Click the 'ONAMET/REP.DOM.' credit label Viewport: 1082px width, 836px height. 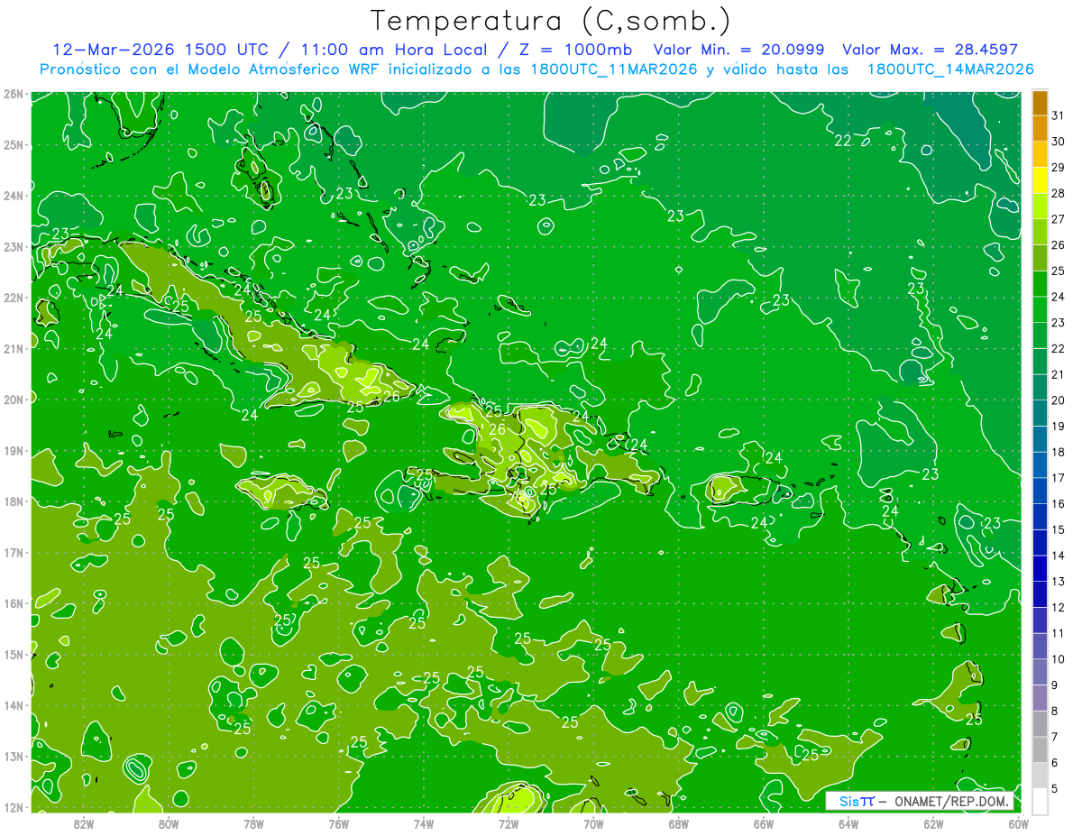tap(950, 801)
